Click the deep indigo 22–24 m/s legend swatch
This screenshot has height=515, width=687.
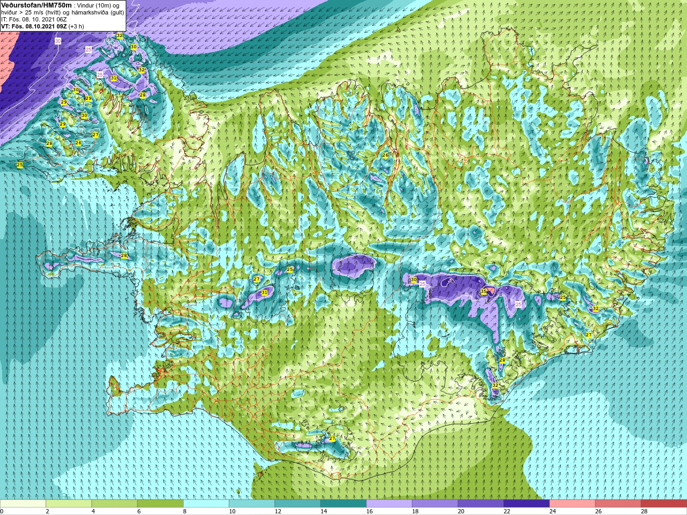(527, 504)
